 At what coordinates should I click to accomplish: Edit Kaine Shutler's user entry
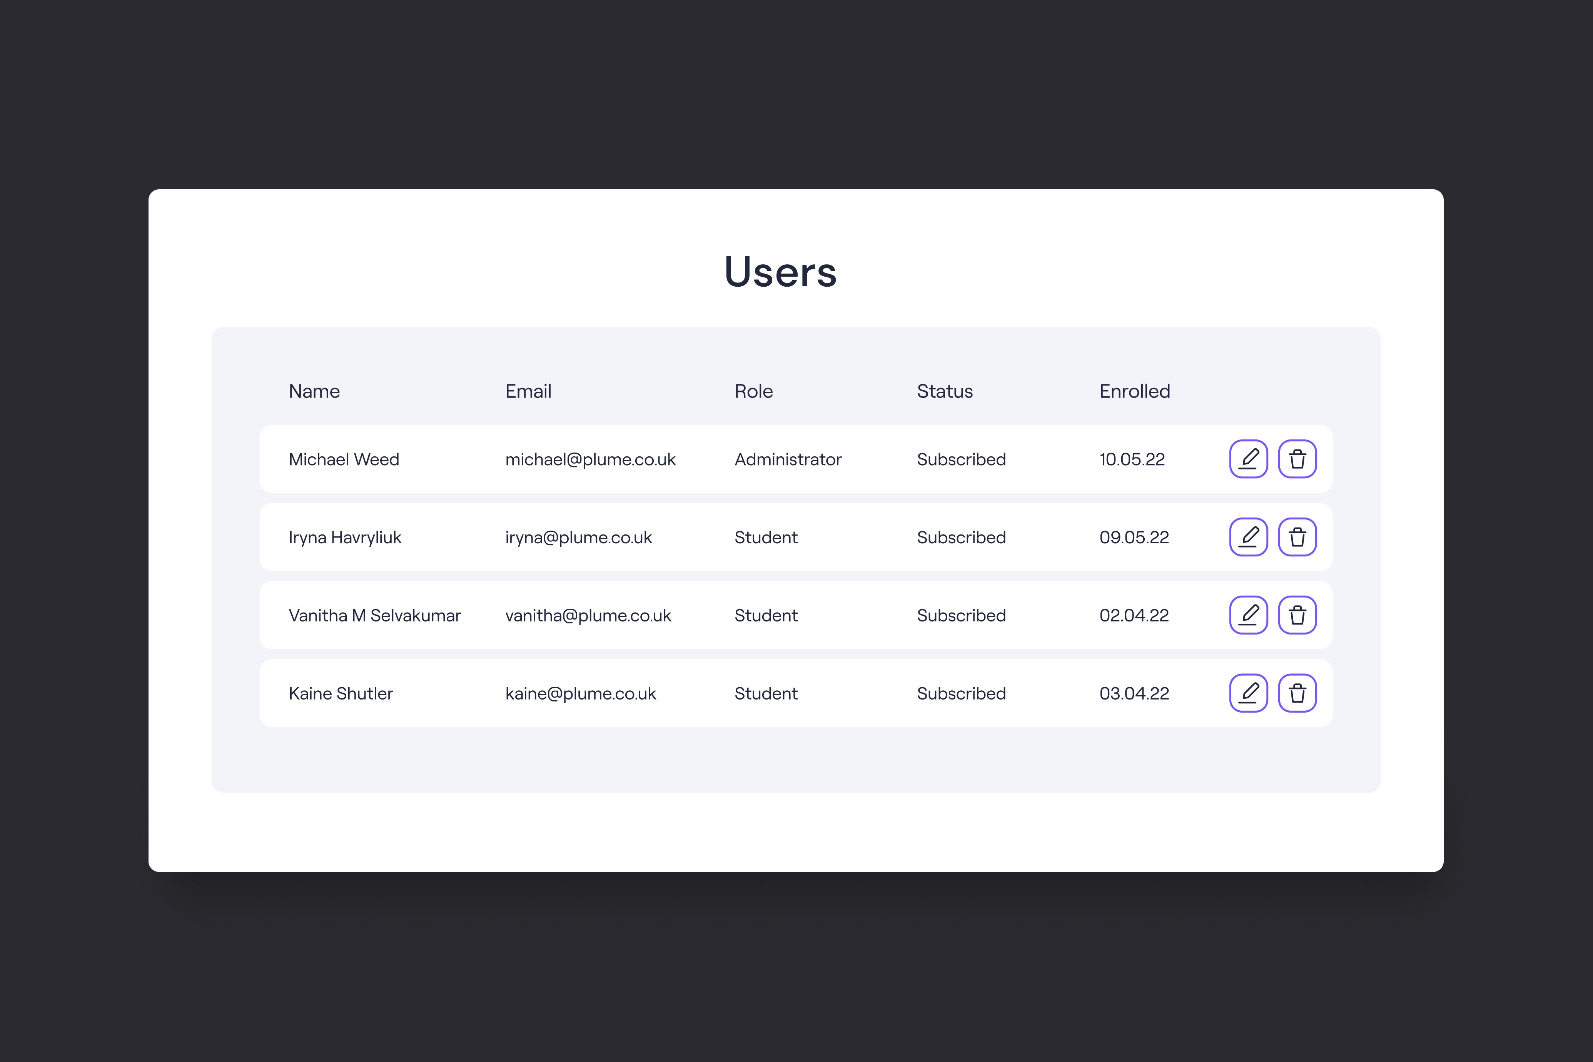(x=1248, y=693)
